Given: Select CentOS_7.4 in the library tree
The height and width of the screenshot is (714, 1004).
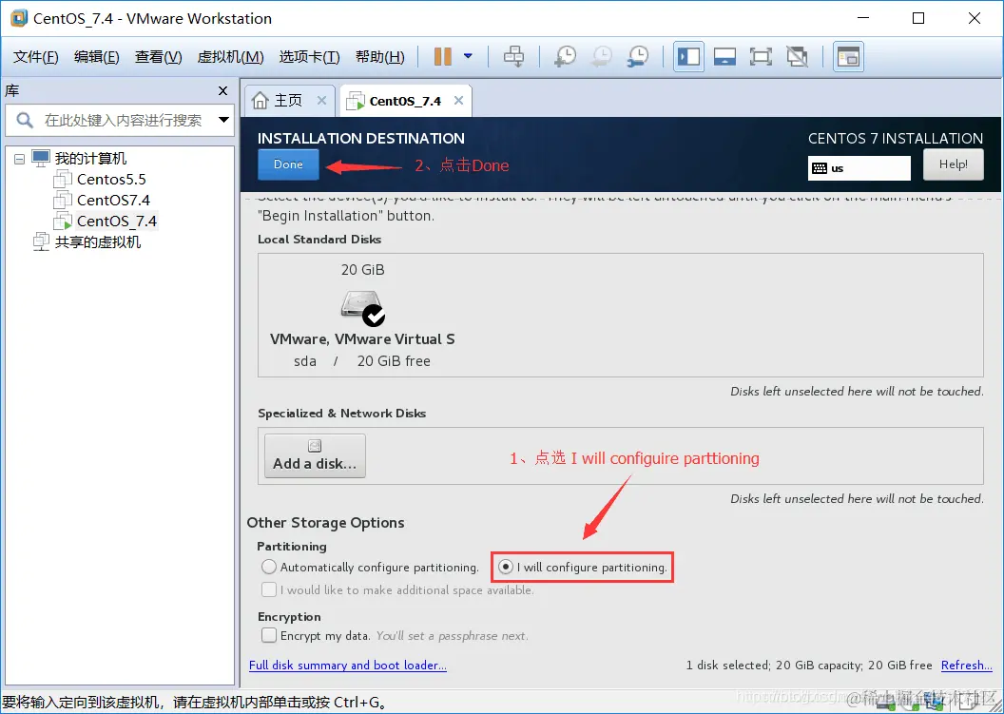Looking at the screenshot, I should click(x=117, y=221).
